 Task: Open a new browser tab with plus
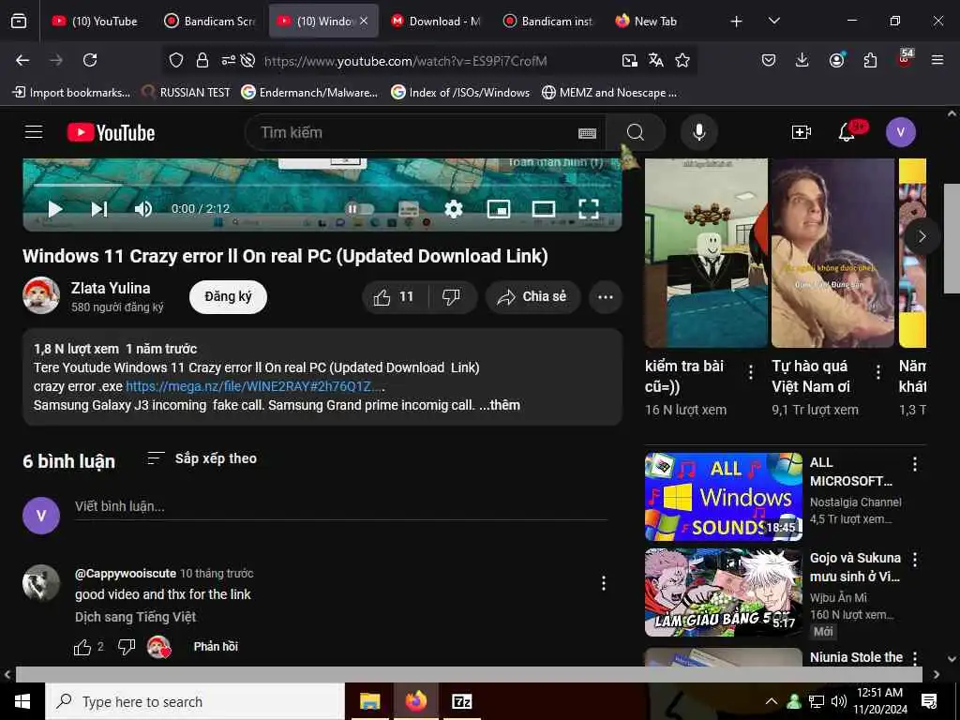tap(737, 22)
